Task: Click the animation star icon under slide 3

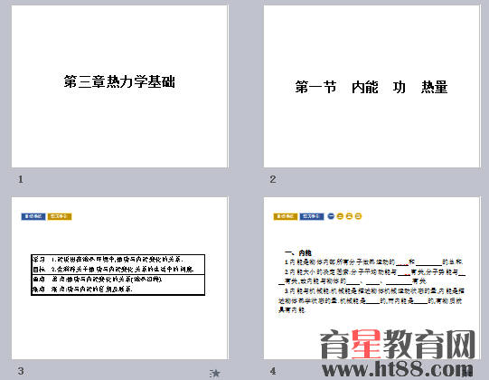Action: click(215, 373)
